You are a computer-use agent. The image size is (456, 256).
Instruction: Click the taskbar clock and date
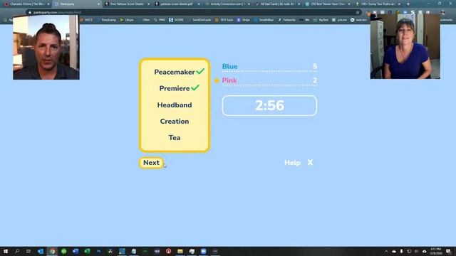435,251
